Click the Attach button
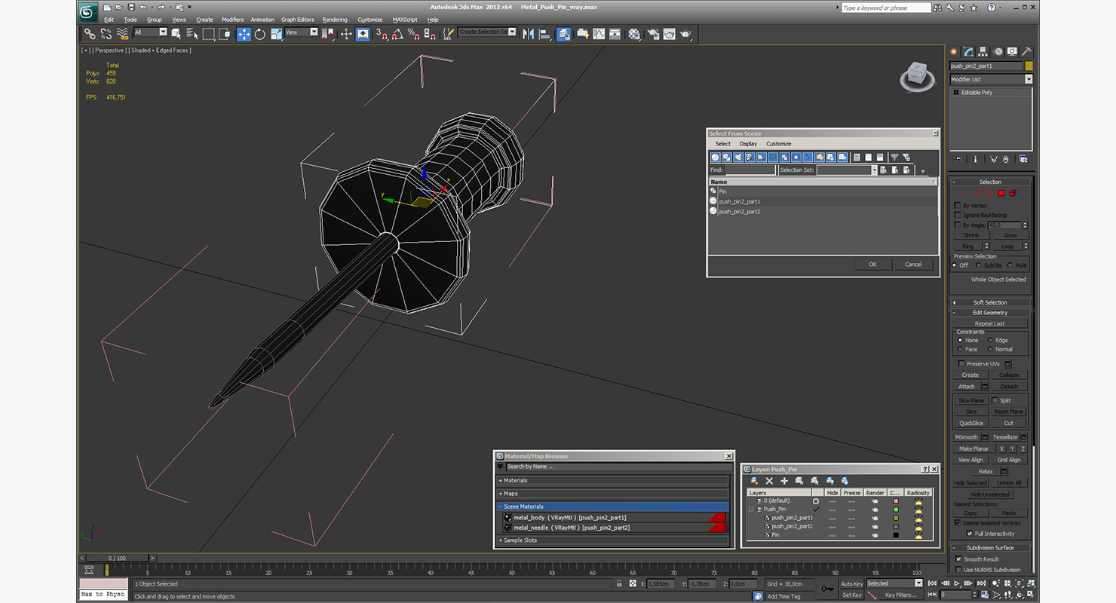 click(967, 387)
